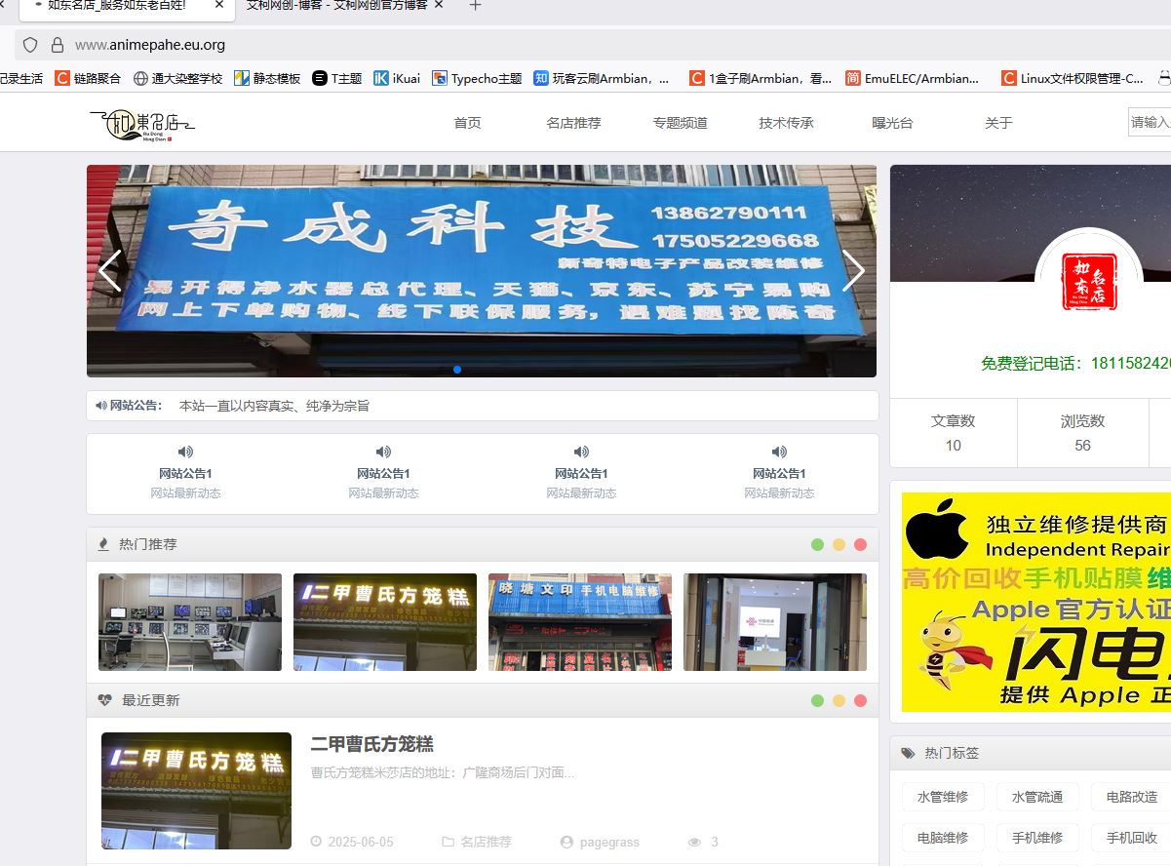
Task: Open the 二甲曹氏方笼糕 article cover image
Action: [x=196, y=791]
